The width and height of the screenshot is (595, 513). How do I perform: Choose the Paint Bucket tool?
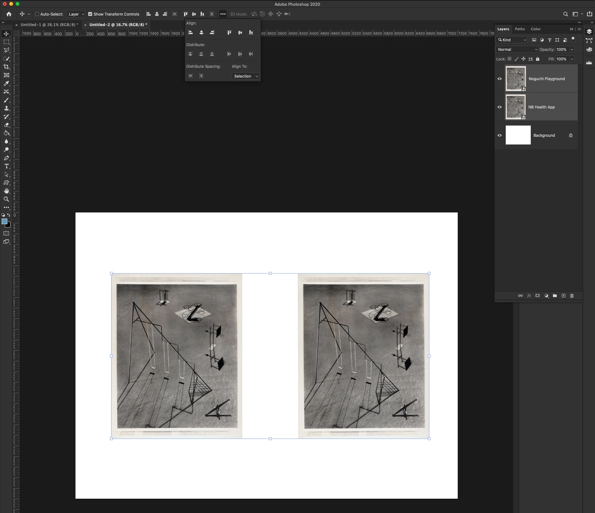pos(6,133)
